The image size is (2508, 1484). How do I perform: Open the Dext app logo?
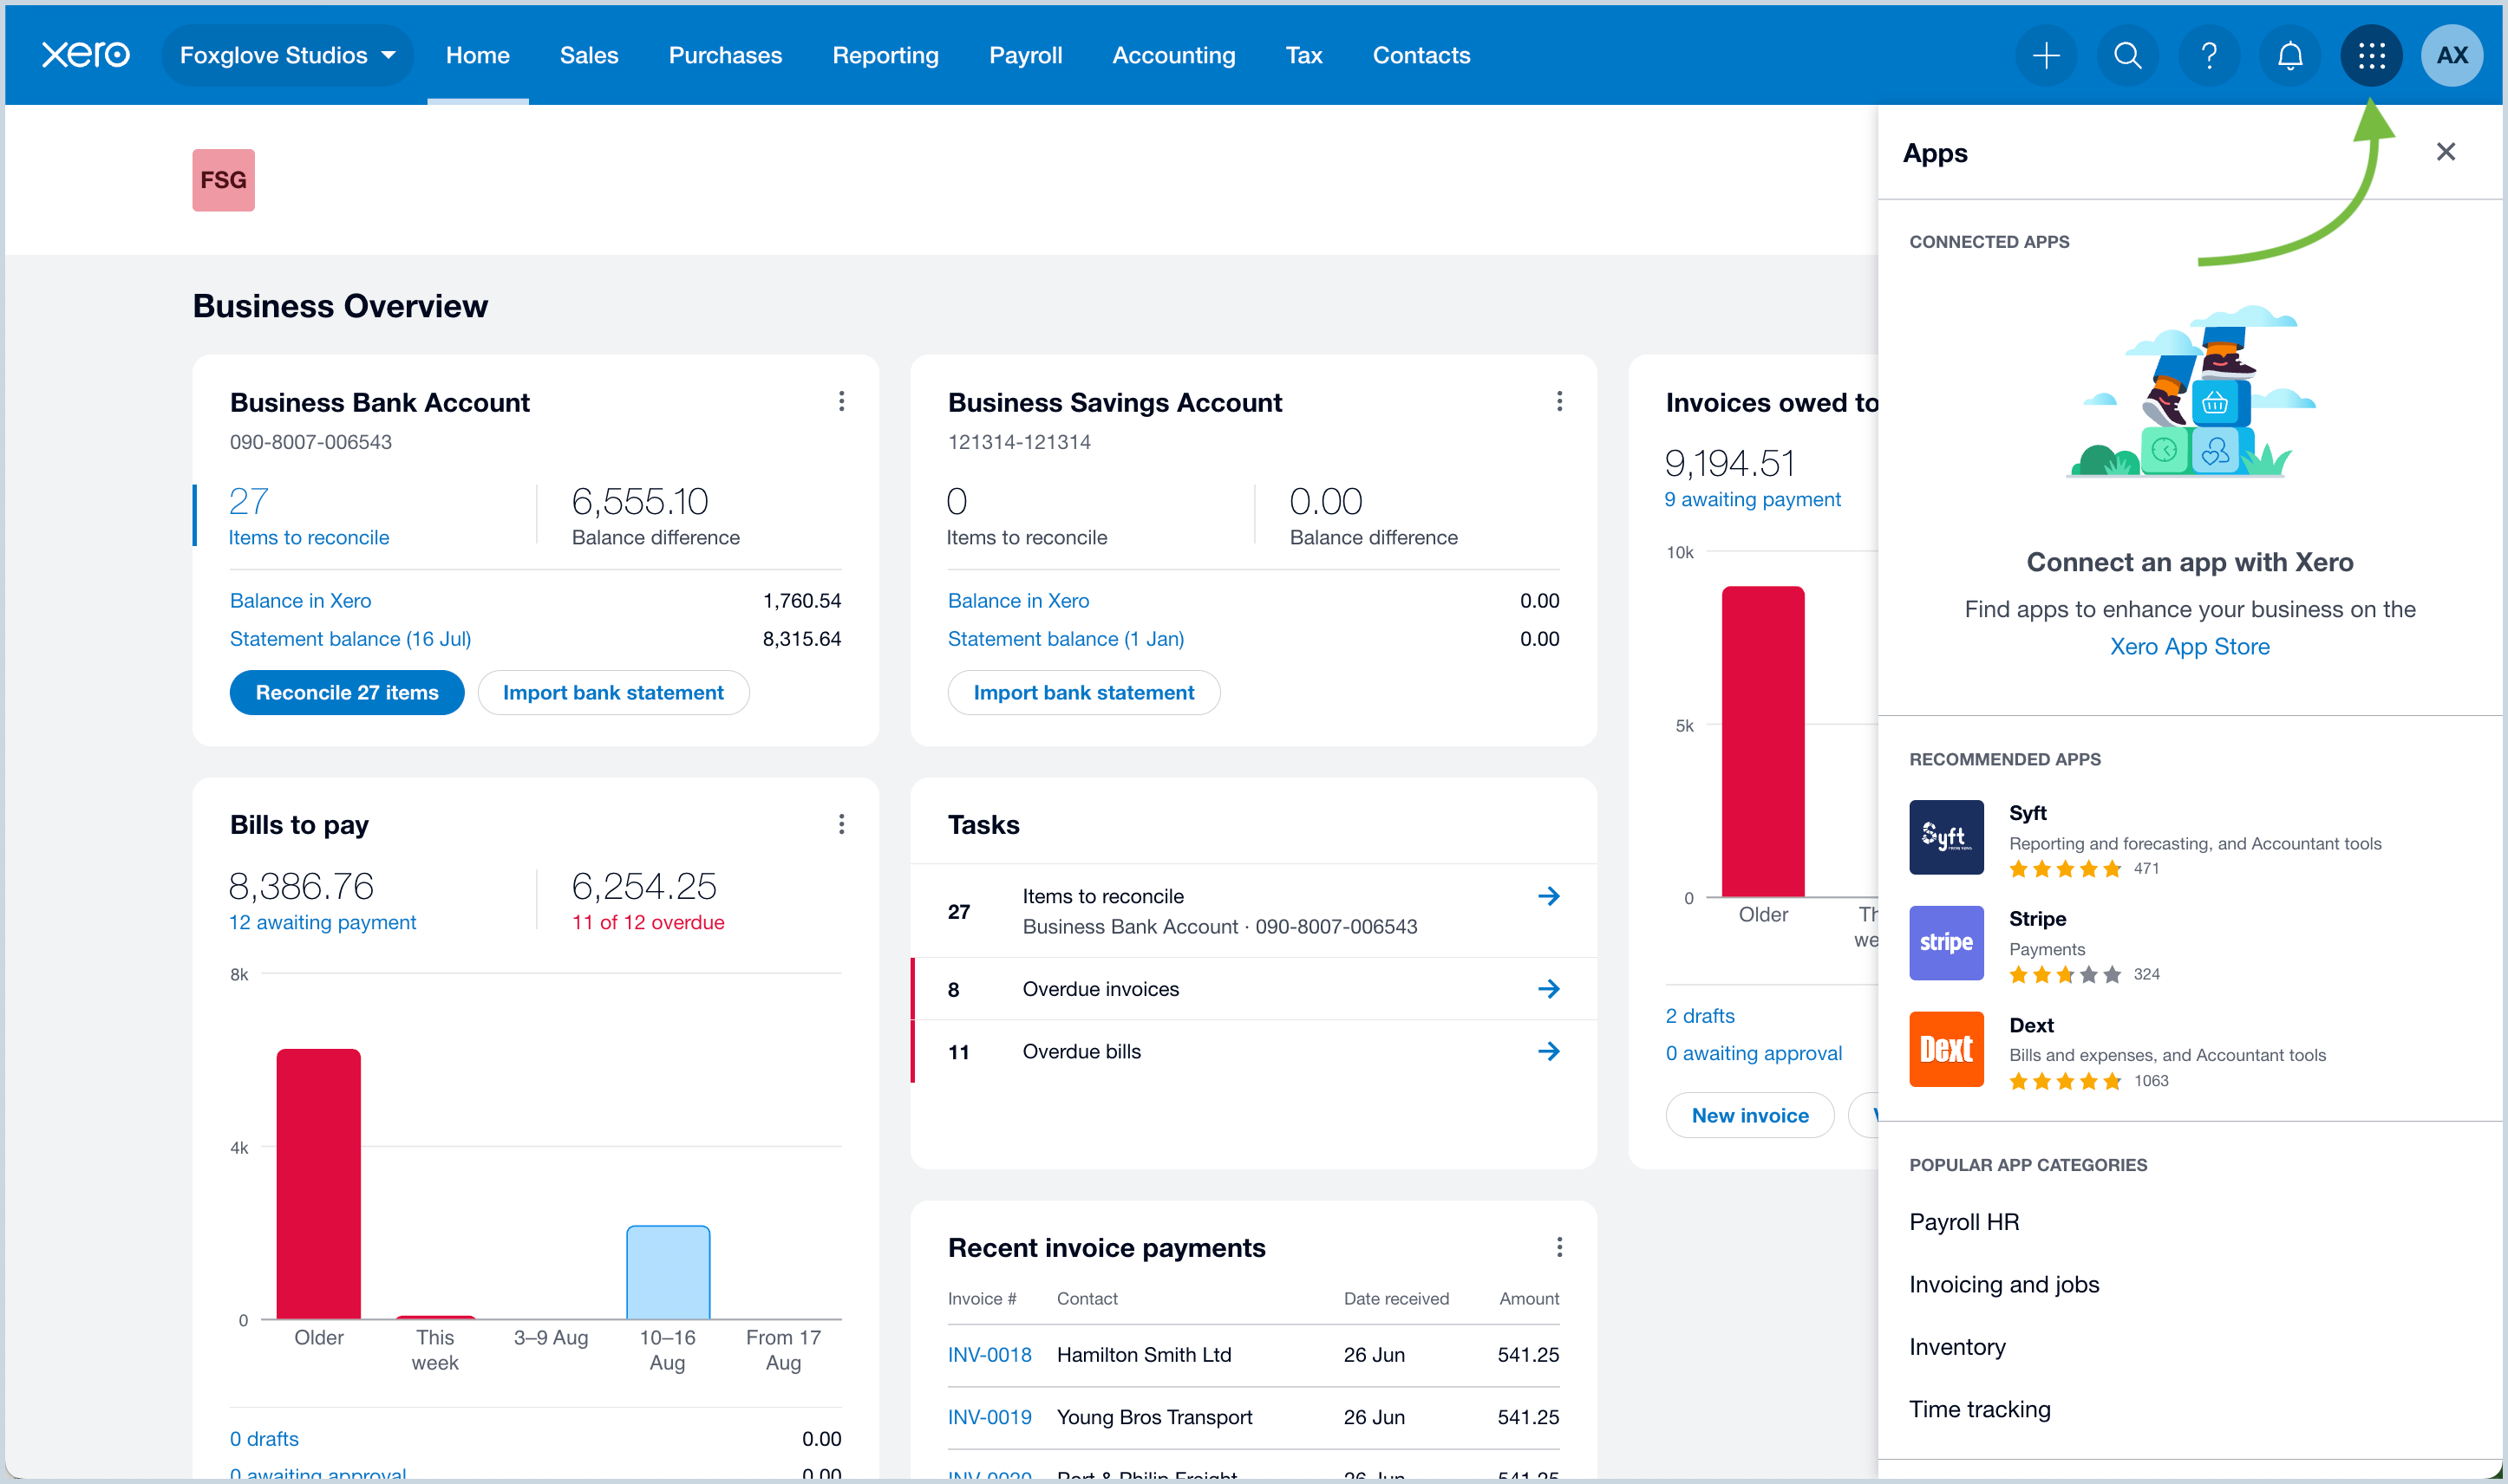pos(1946,1049)
